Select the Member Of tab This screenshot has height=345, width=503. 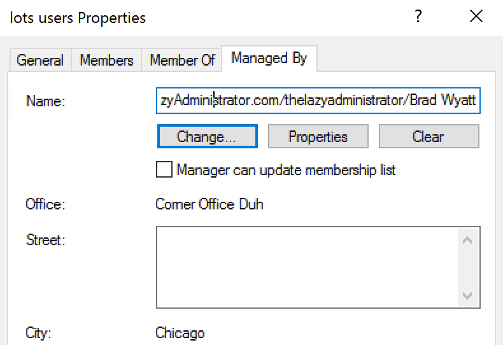click(x=182, y=60)
